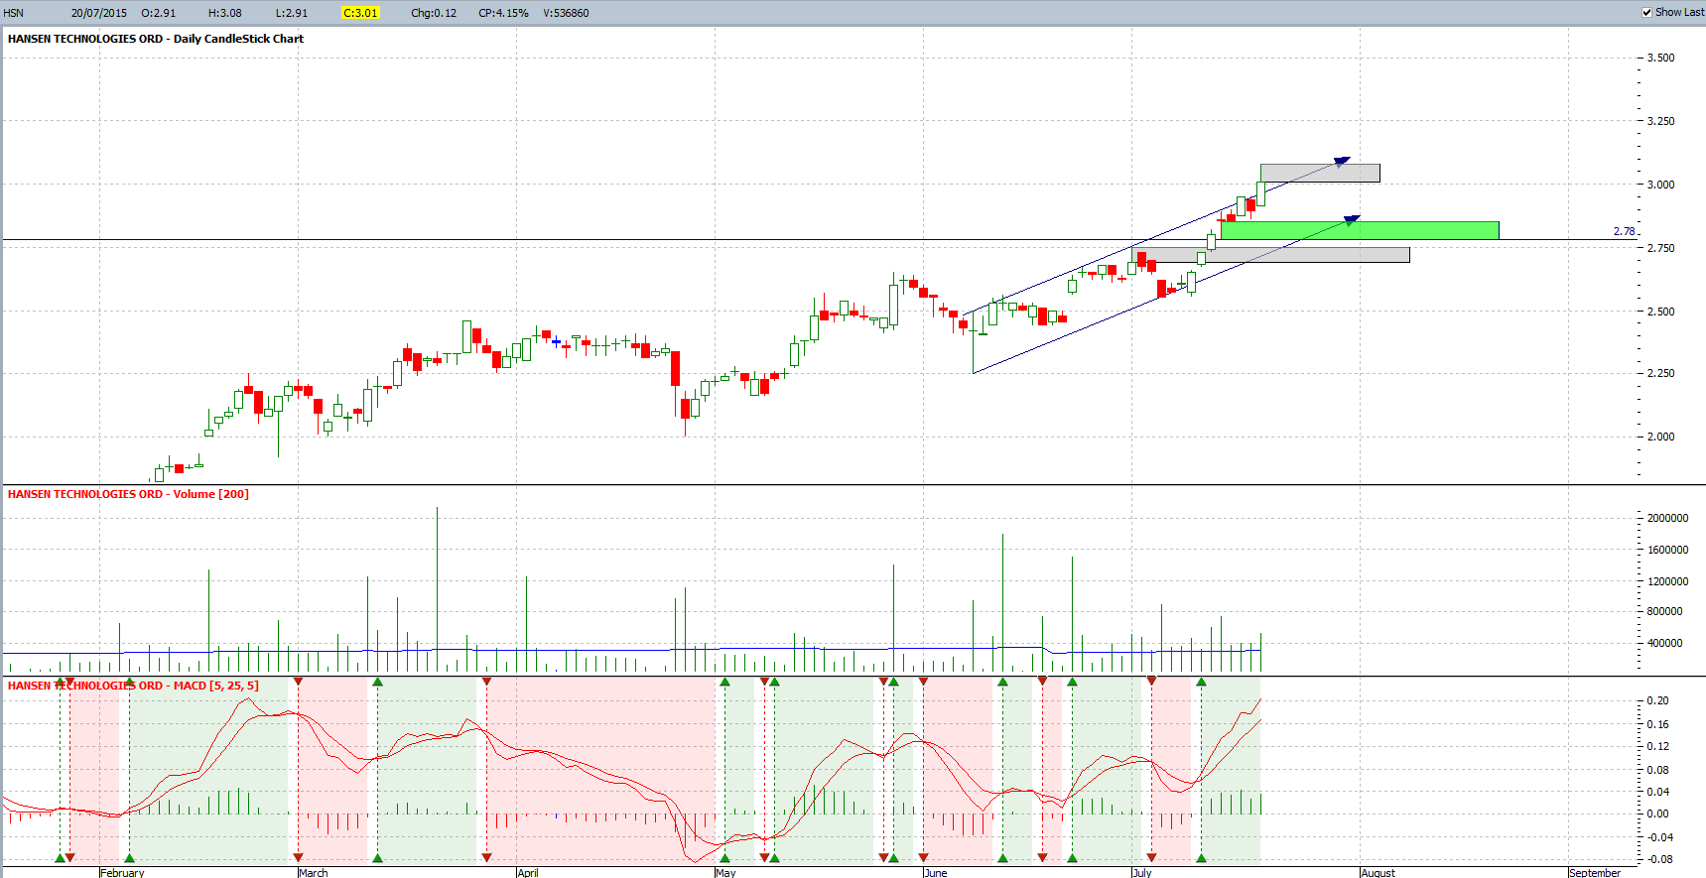This screenshot has width=1706, height=878.
Task: Click the July label on time axis
Action: [1142, 873]
